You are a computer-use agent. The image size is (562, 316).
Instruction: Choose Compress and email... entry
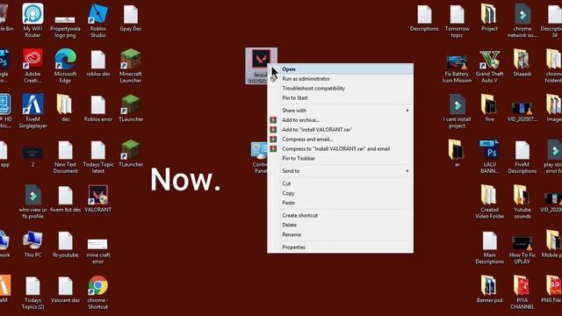coord(340,139)
